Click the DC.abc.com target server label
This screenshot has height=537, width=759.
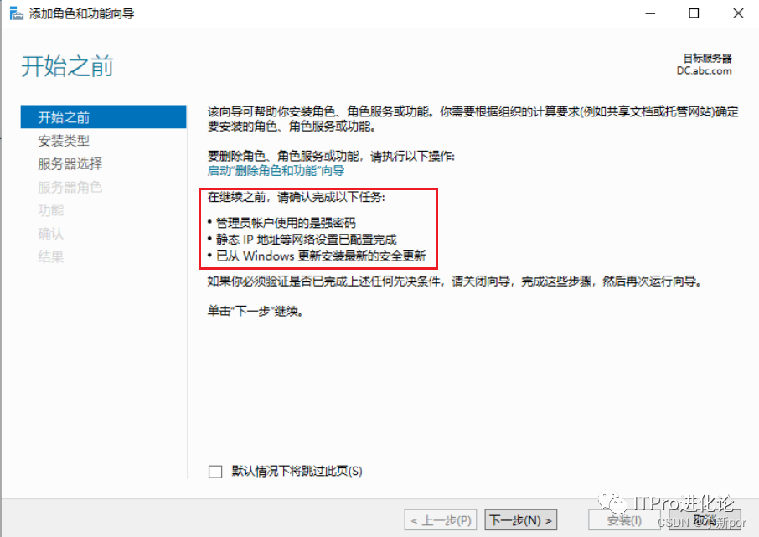pyautogui.click(x=704, y=70)
